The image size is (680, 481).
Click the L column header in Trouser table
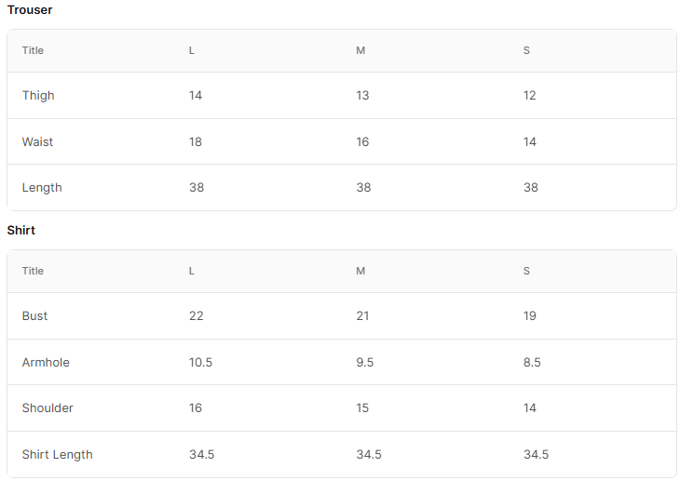(x=192, y=50)
